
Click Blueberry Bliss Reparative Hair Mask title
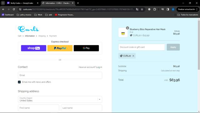click(x=148, y=29)
